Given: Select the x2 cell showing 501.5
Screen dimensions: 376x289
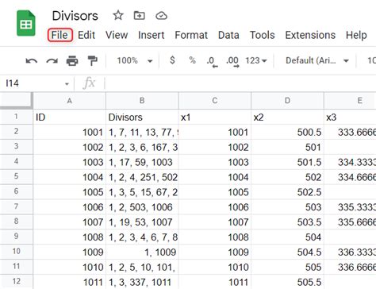Looking at the screenshot, I should click(x=287, y=162).
